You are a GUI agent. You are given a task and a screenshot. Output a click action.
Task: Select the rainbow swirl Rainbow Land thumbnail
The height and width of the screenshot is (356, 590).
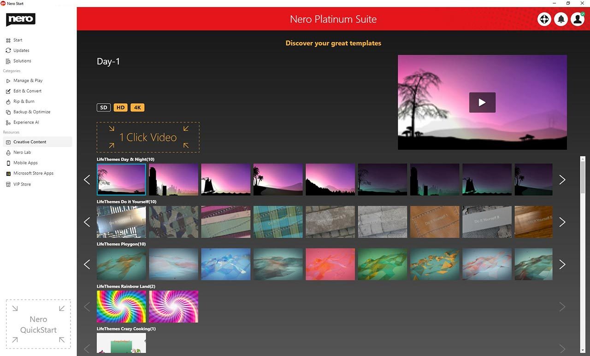[x=121, y=307]
